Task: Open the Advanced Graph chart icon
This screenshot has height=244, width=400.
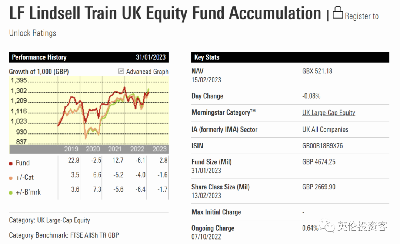Action: click(121, 71)
